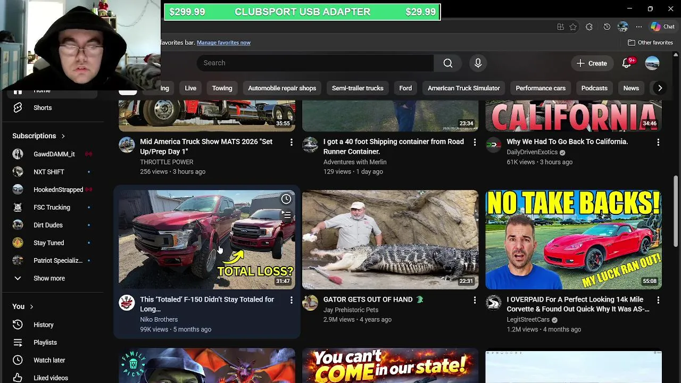This screenshot has height=383, width=681.
Task: Open options menu for Corvette video
Action: coord(658,301)
